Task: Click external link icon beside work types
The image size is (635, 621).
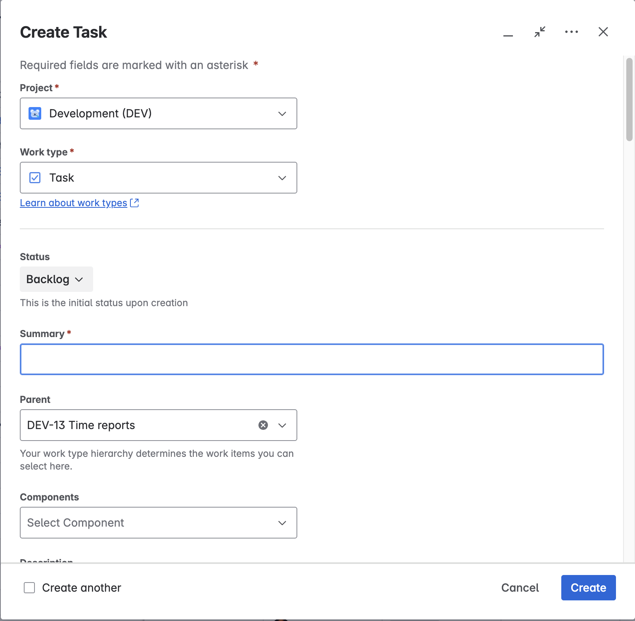Action: pos(134,203)
